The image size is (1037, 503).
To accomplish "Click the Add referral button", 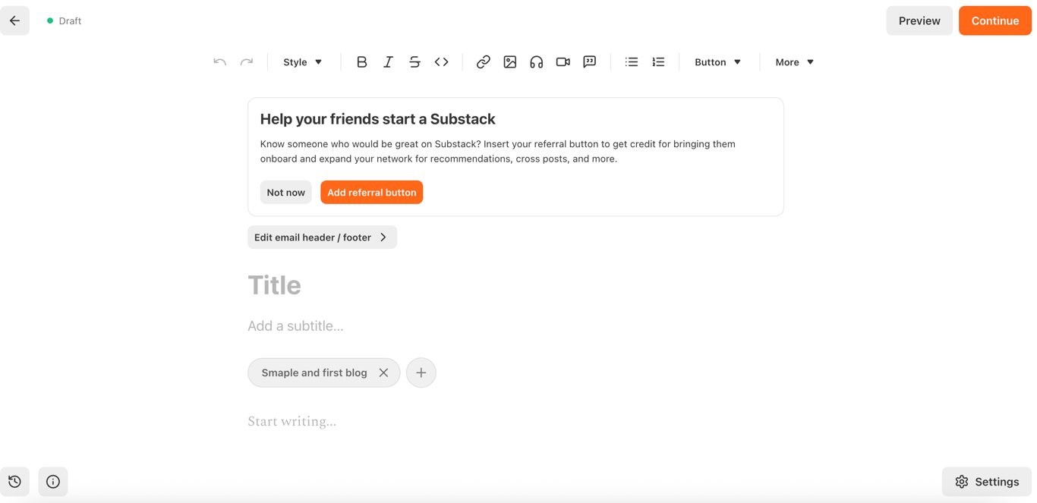I will (371, 193).
